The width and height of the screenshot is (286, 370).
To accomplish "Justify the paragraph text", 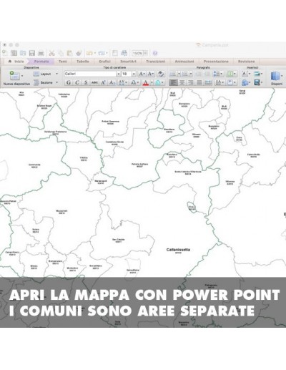I will 199,82.
